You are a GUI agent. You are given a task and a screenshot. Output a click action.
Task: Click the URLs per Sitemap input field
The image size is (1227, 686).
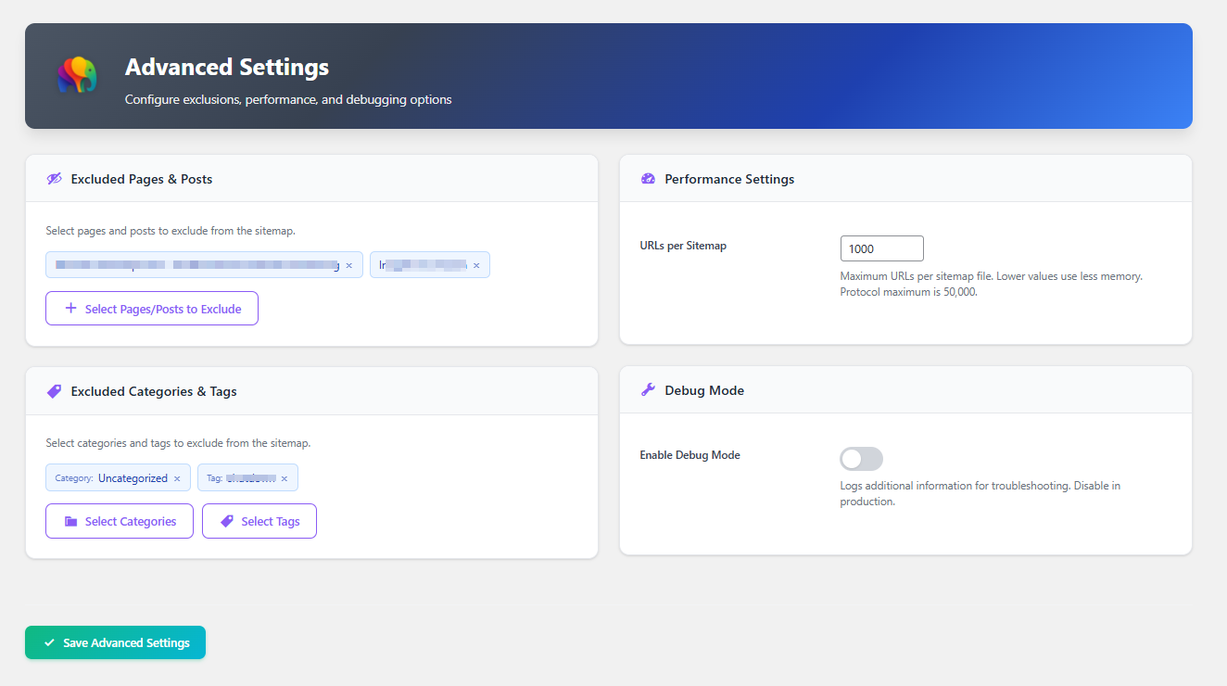click(x=880, y=248)
